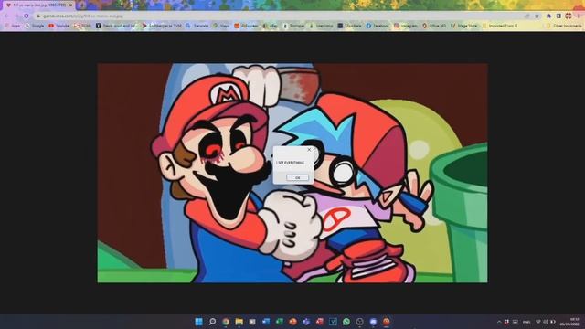Open the volume control in system tray
Screen dimensions: 585x329
(x=546, y=322)
